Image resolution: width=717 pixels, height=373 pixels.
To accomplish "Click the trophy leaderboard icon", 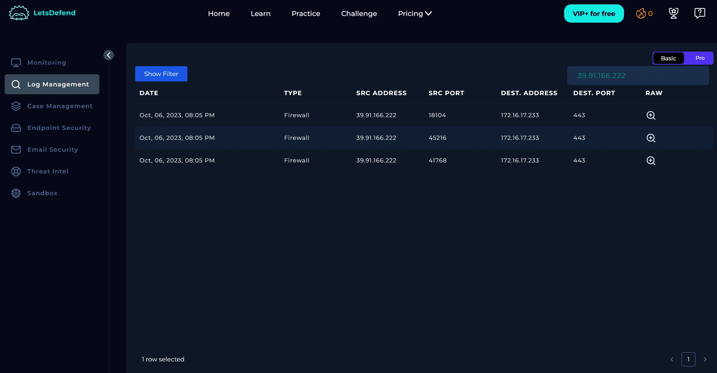I will pyautogui.click(x=673, y=13).
